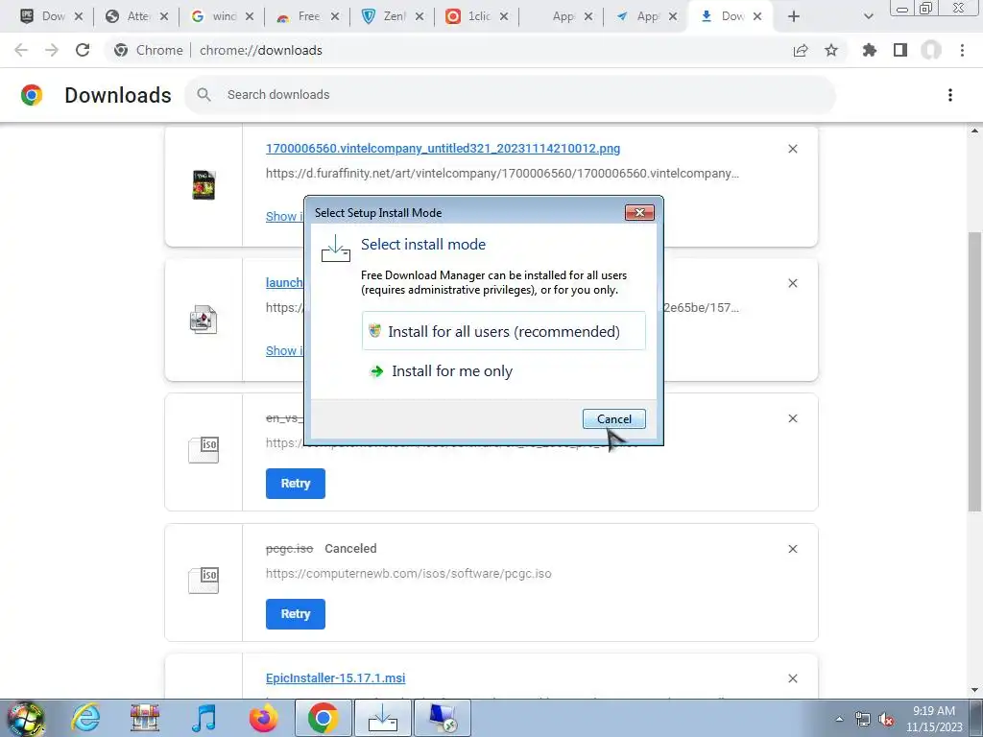Open the launch file link
The height and width of the screenshot is (737, 983).
[284, 283]
